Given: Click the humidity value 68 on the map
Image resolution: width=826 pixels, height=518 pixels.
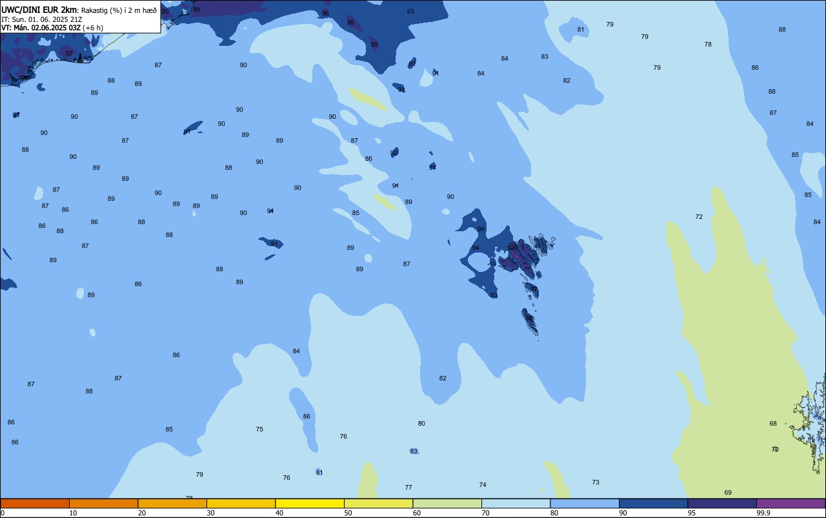Looking at the screenshot, I should (773, 424).
